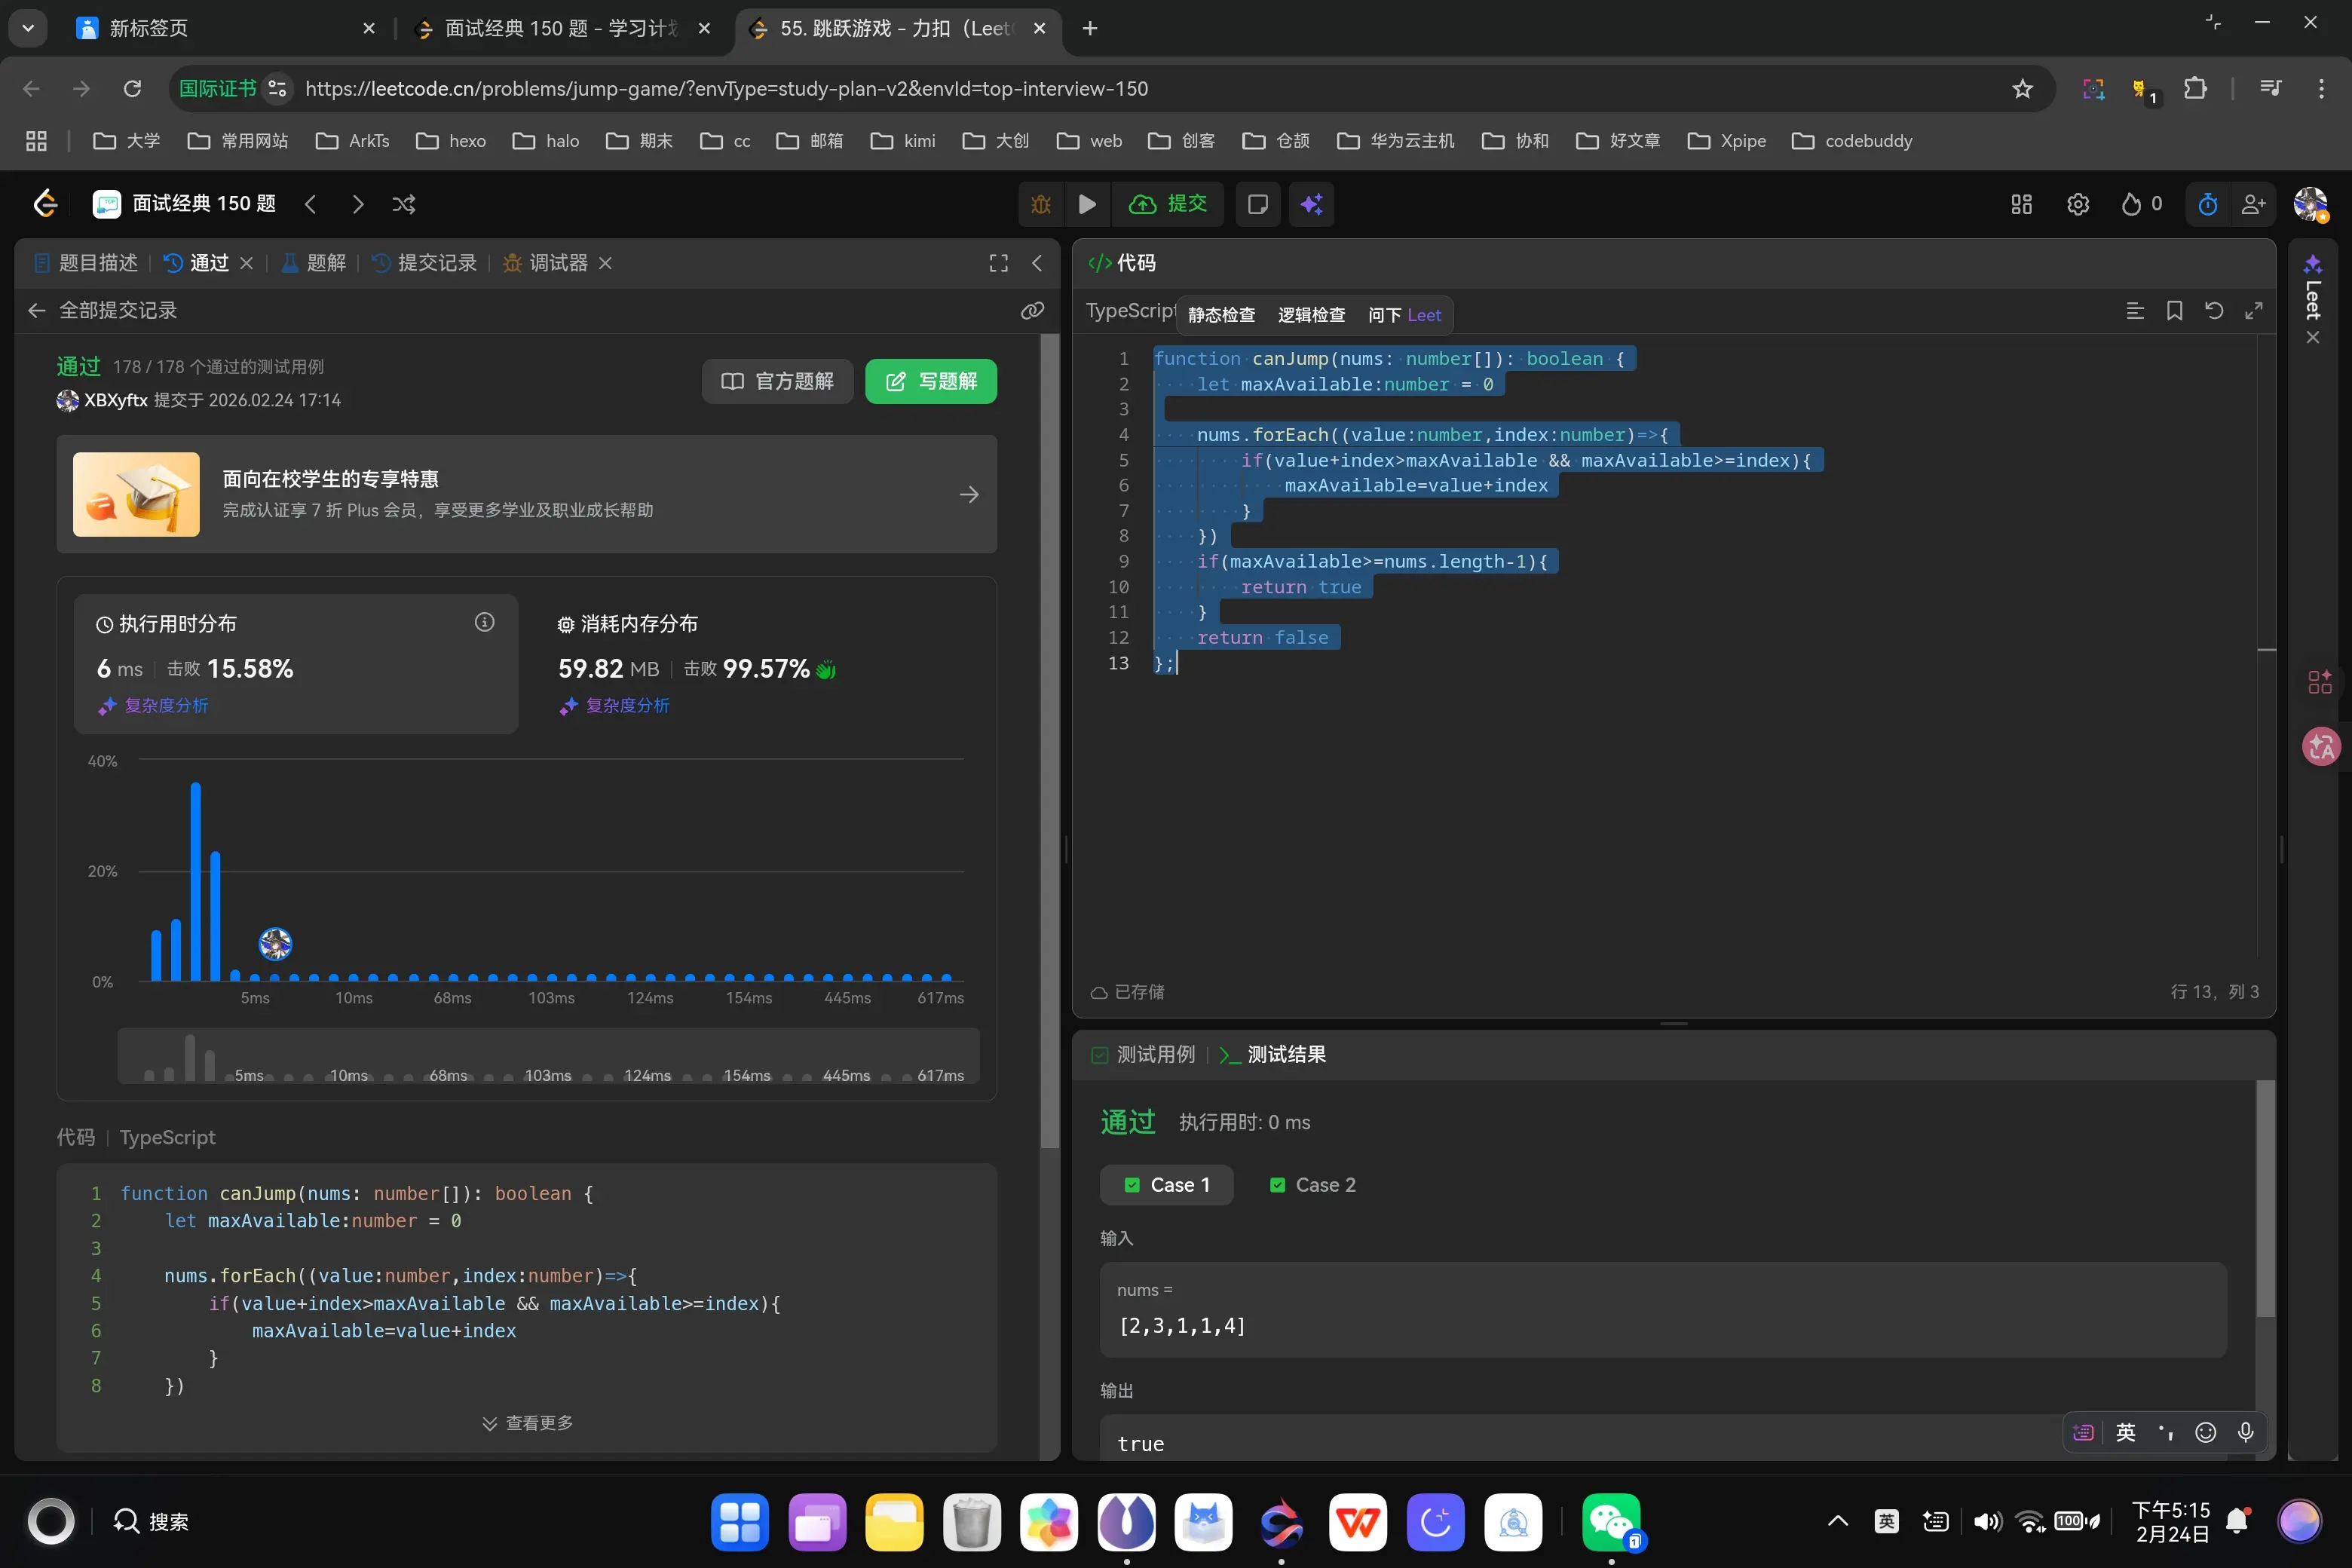Open the notes icon next to submit
This screenshot has height=1568, width=2352.
click(1257, 204)
